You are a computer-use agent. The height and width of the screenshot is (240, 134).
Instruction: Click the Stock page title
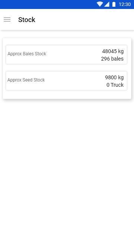point(27,20)
